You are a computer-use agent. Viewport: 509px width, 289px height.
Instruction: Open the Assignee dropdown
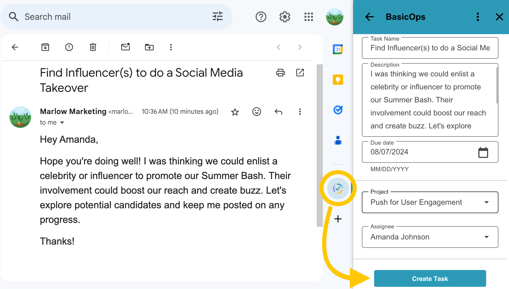(487, 237)
